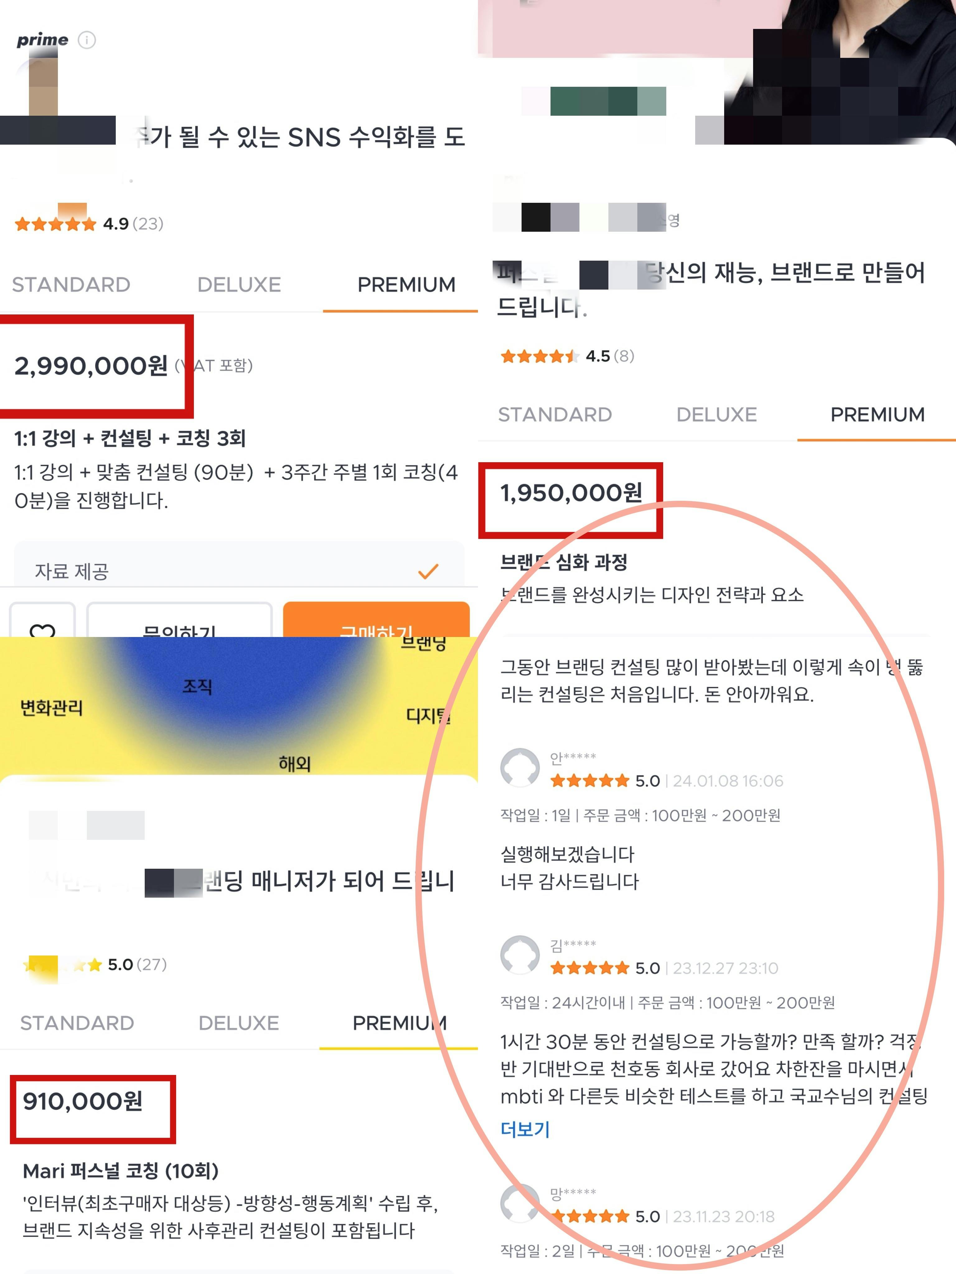
Task: Click the 안***** reviewer avatar icon
Action: tap(520, 768)
